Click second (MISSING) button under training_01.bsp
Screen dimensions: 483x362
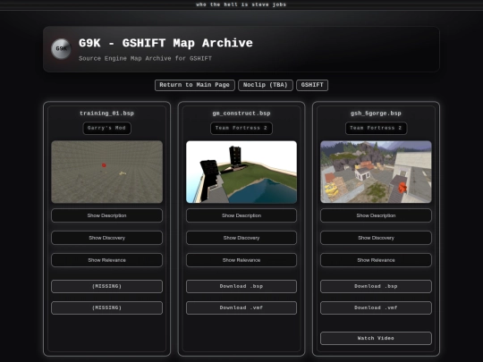(107, 307)
